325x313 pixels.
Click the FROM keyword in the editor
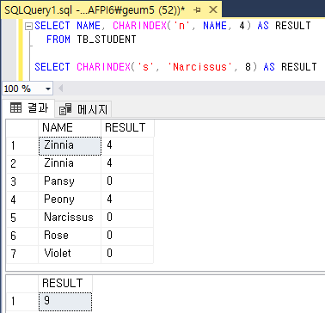pyautogui.click(x=58, y=40)
